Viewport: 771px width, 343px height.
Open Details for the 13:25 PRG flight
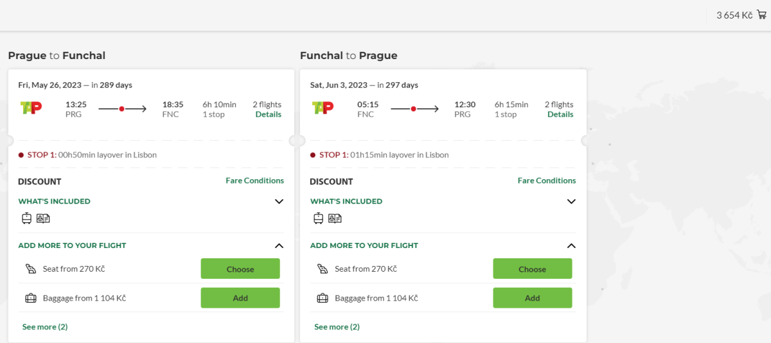pos(268,114)
